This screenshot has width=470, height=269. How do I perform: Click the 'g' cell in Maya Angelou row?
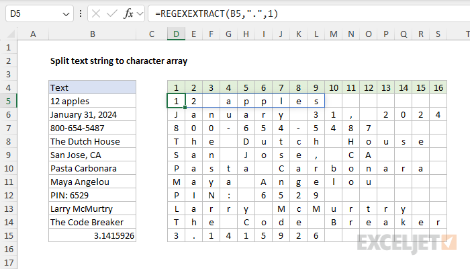pos(299,182)
